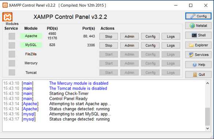This screenshot has width=214, height=139.
Task: Select the Mercury module label
Action: [31, 63]
